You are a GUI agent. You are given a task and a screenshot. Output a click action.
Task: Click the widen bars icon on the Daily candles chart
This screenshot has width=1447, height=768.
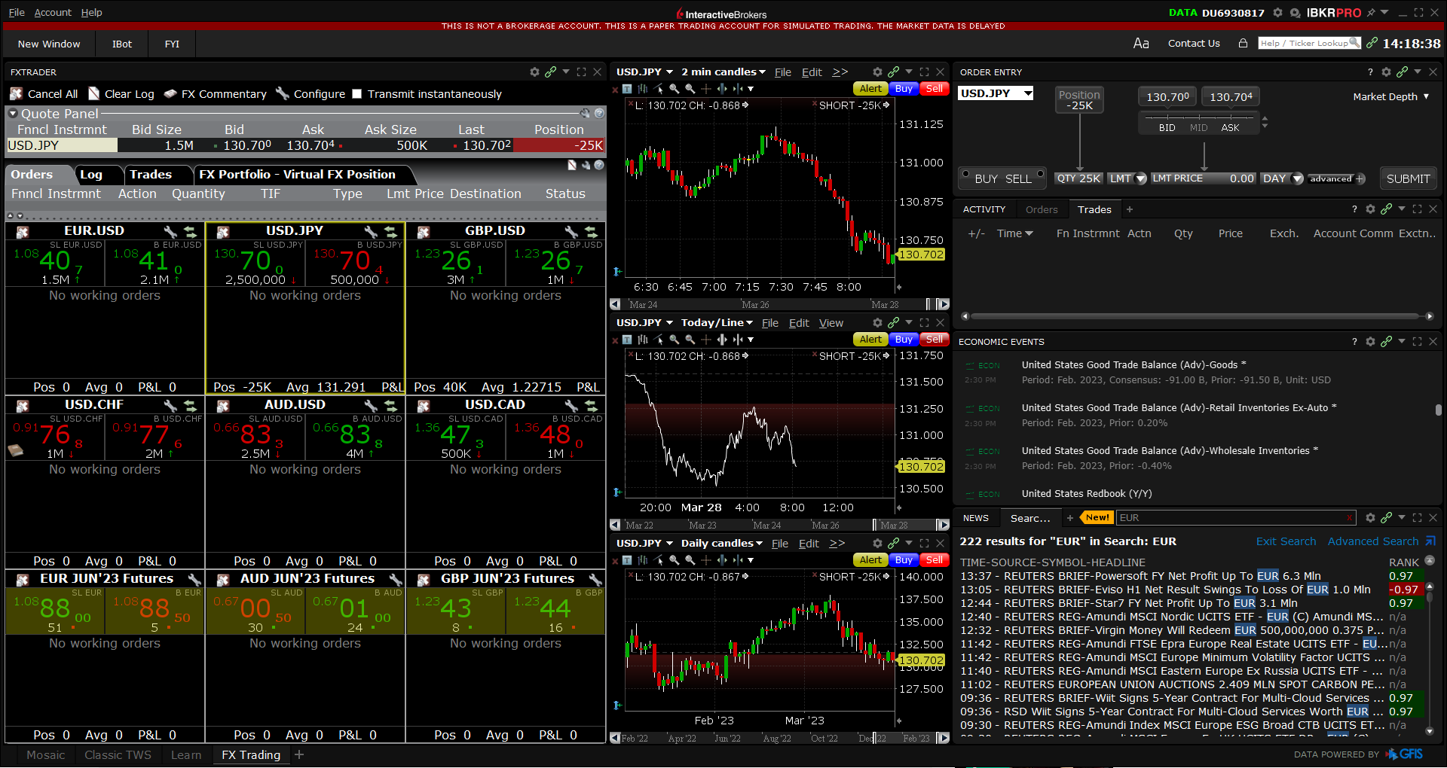tap(722, 560)
